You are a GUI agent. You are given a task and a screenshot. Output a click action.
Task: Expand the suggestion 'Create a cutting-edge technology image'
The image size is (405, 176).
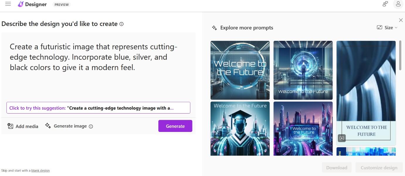tap(98, 108)
